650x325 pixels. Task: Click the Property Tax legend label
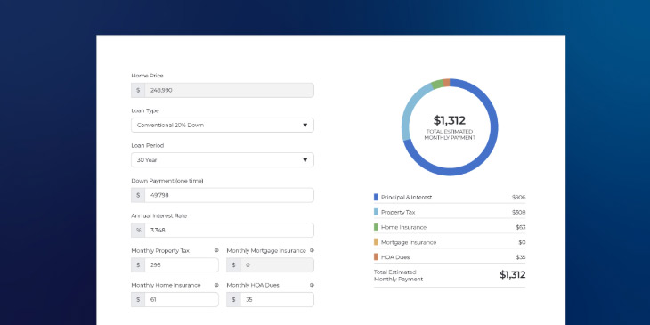(x=398, y=212)
